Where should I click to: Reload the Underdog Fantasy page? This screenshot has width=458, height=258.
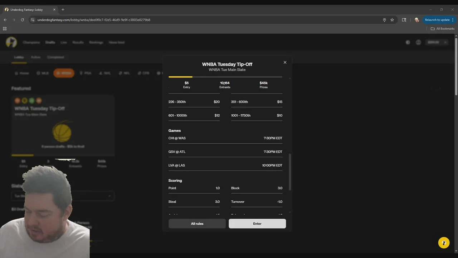pyautogui.click(x=22, y=20)
